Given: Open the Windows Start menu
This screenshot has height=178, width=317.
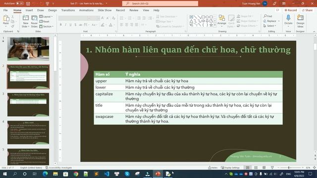Looking at the screenshot, I should pos(4,174).
